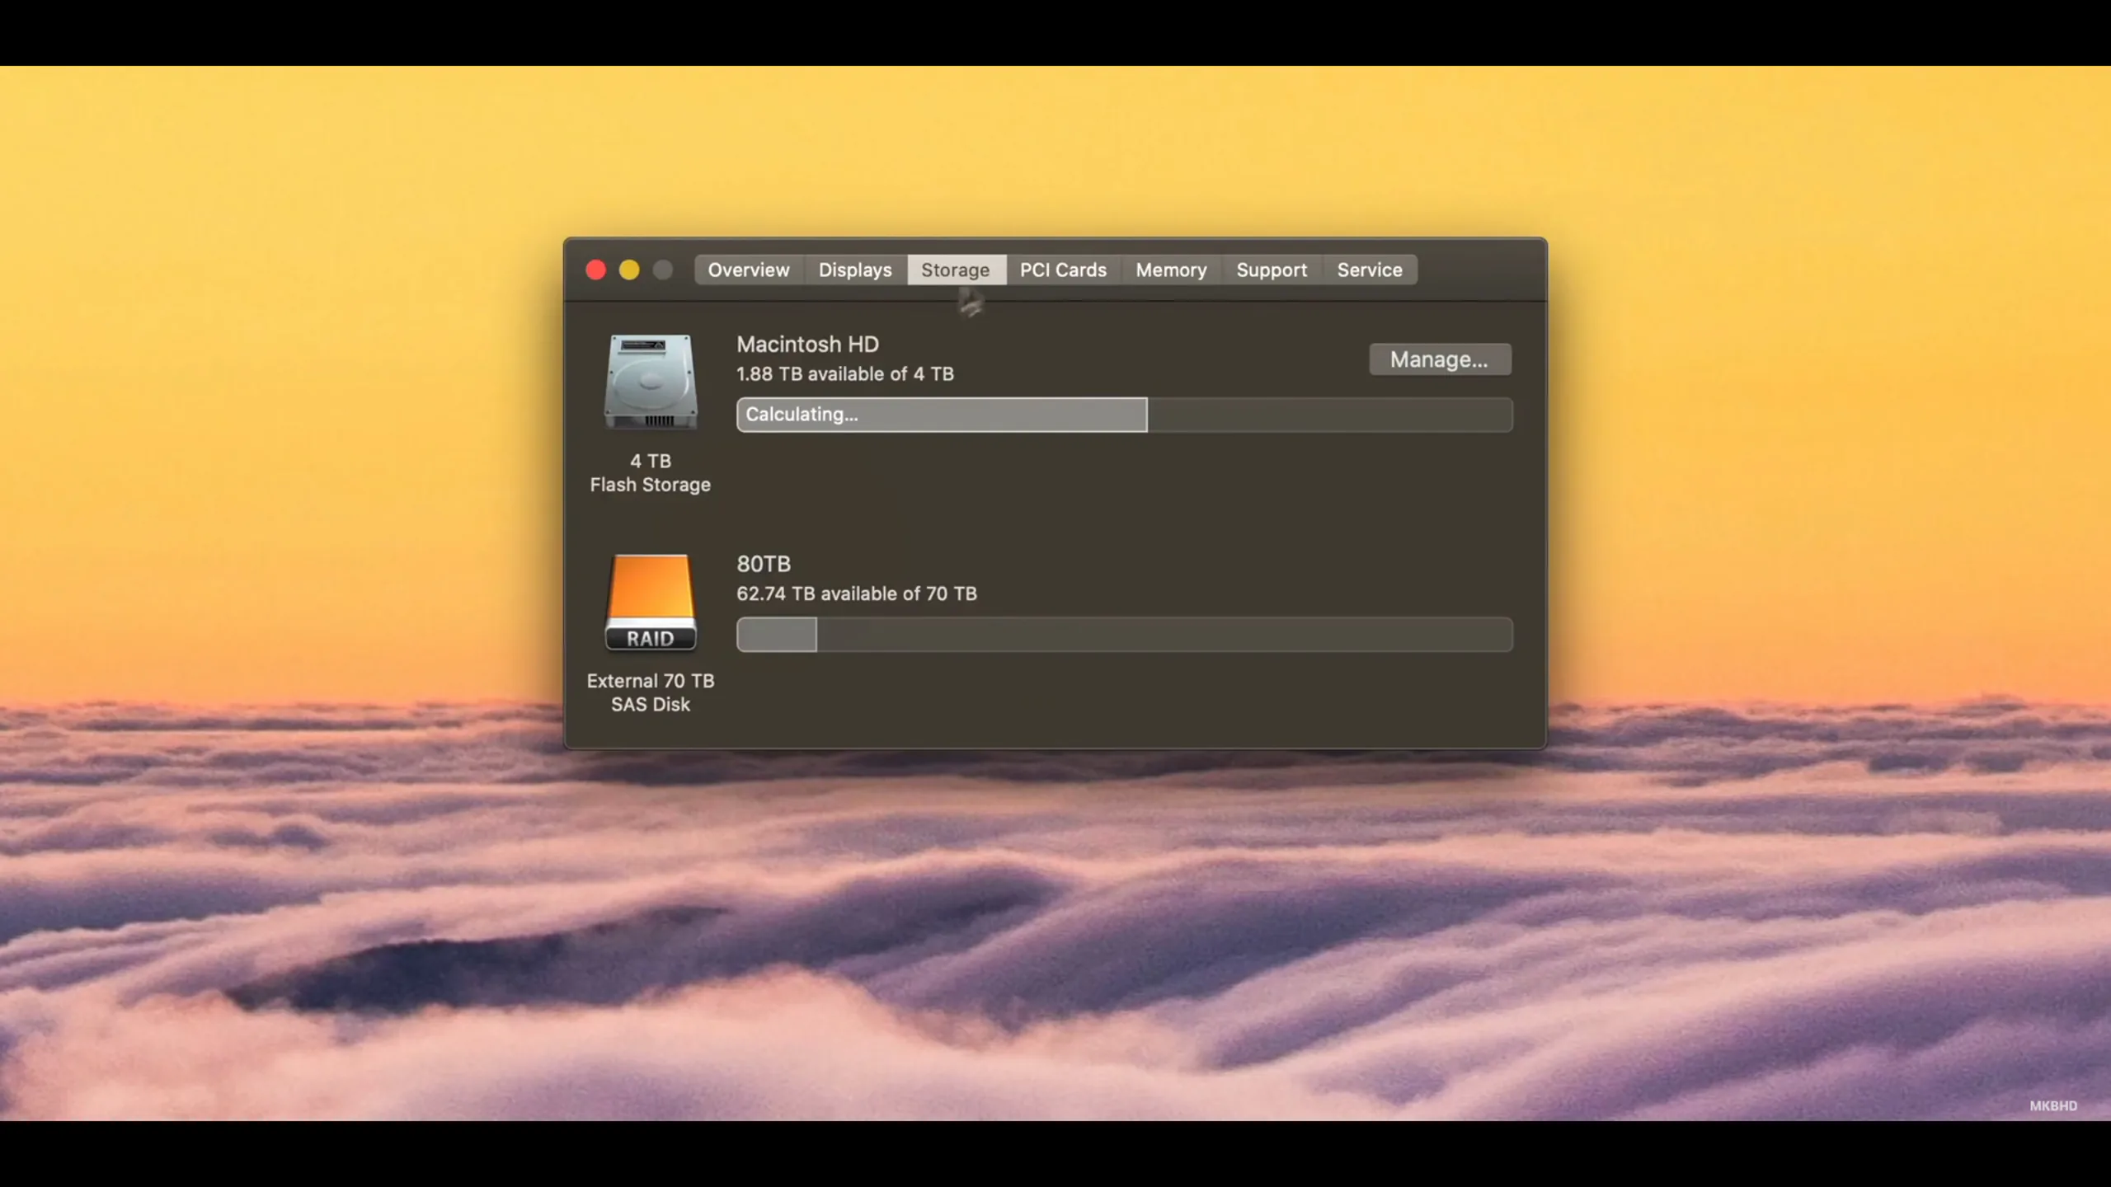Open the PCI Cards tab
Viewport: 2111px width, 1187px height.
coord(1063,270)
